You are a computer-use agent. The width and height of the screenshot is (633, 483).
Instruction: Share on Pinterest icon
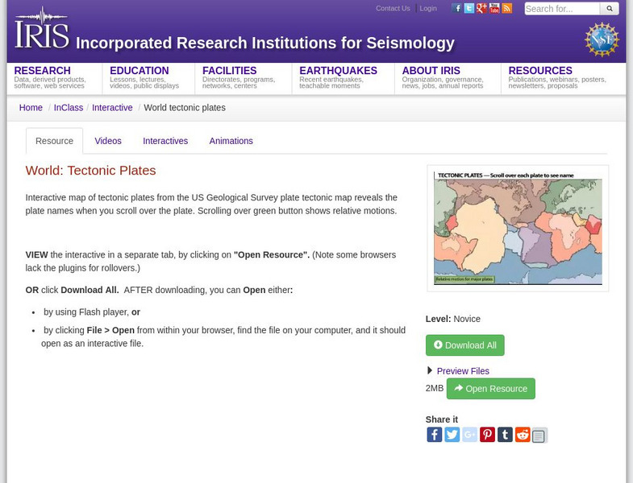[487, 435]
